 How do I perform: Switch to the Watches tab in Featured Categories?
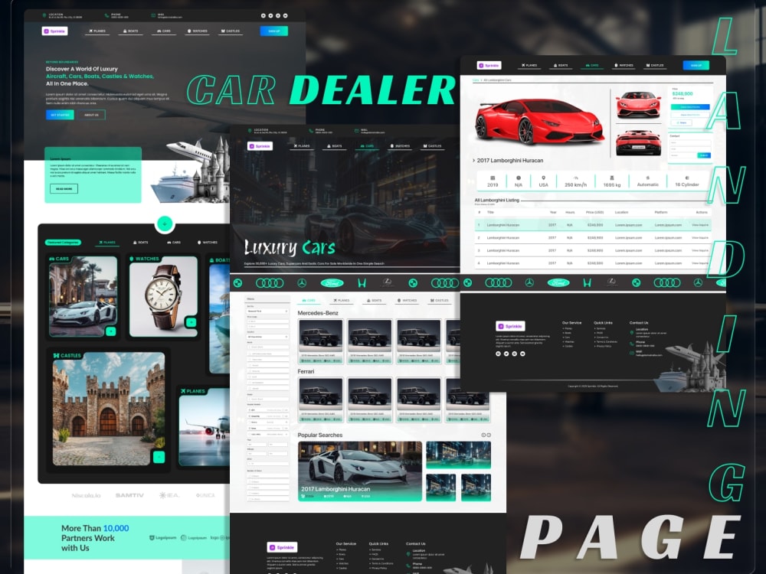click(x=208, y=242)
